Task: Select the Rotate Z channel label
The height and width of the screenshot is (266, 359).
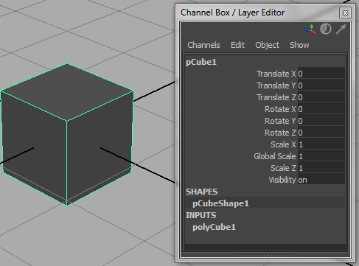Action: 280,133
